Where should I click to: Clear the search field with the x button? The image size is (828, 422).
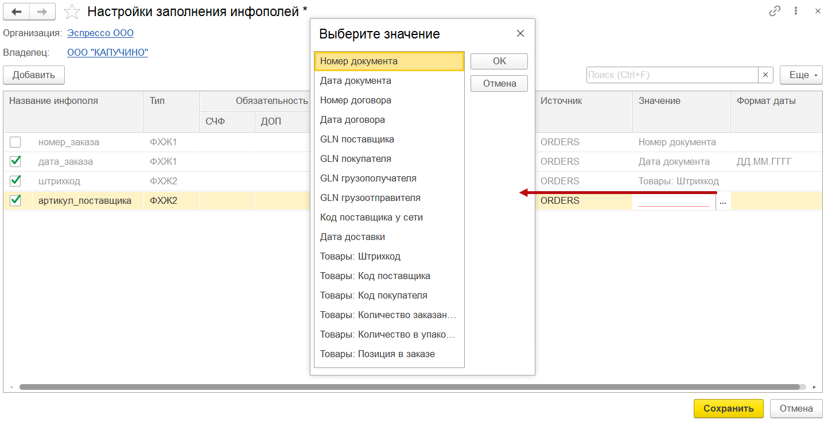pyautogui.click(x=766, y=75)
